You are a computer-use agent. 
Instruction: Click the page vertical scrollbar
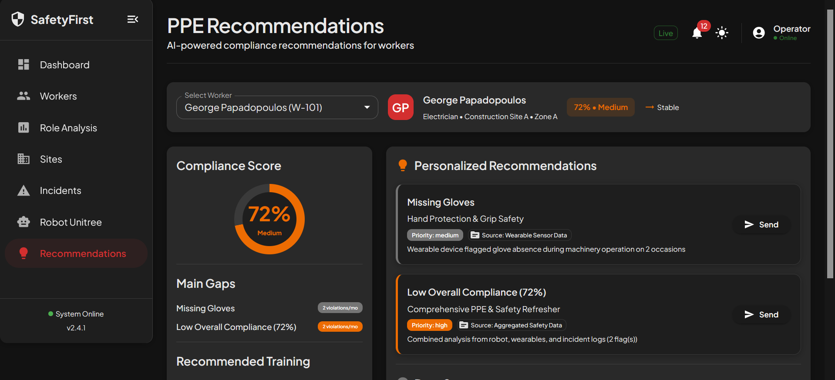(830, 143)
